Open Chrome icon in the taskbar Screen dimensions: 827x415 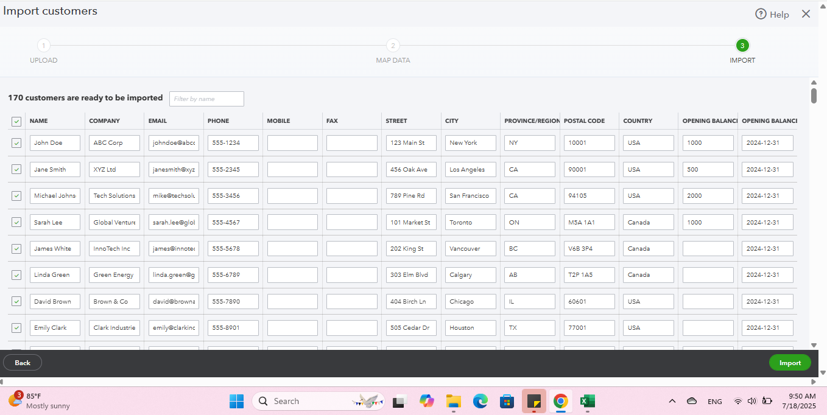(561, 401)
